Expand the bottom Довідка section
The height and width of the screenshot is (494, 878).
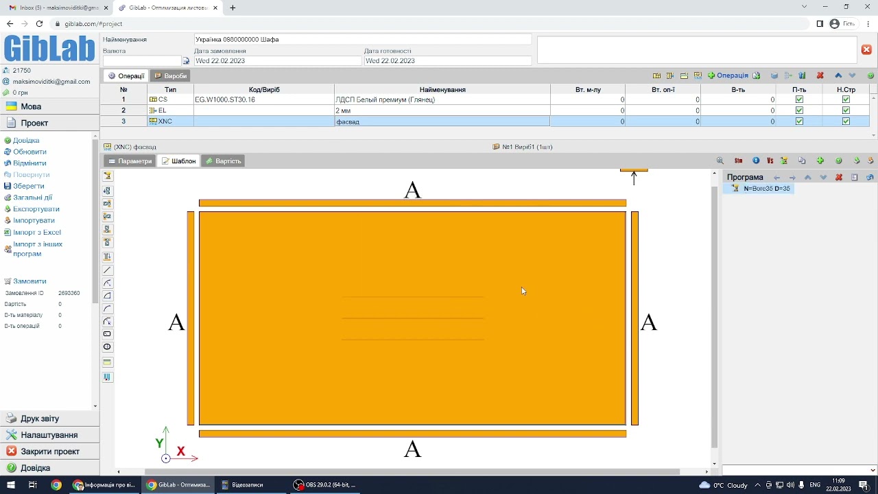tap(49, 468)
